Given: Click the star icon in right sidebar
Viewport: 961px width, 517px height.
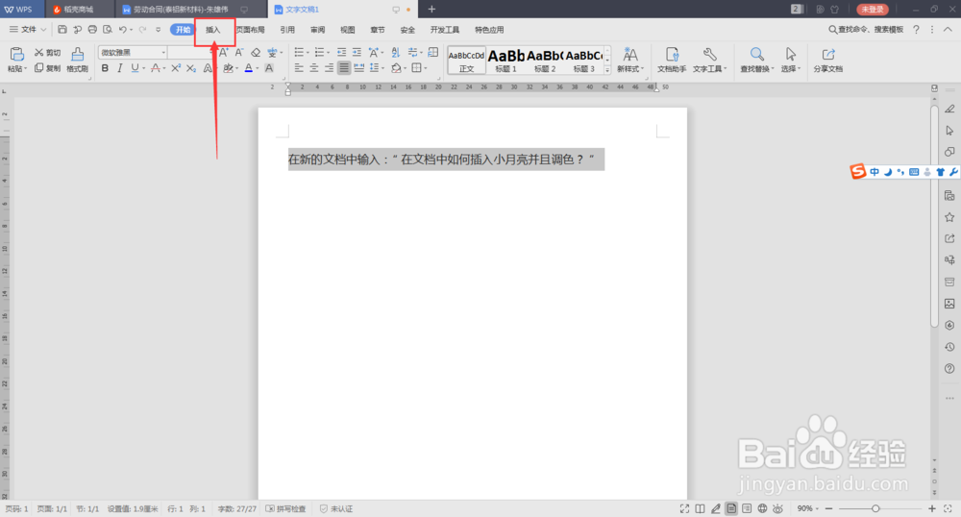Looking at the screenshot, I should (x=949, y=217).
